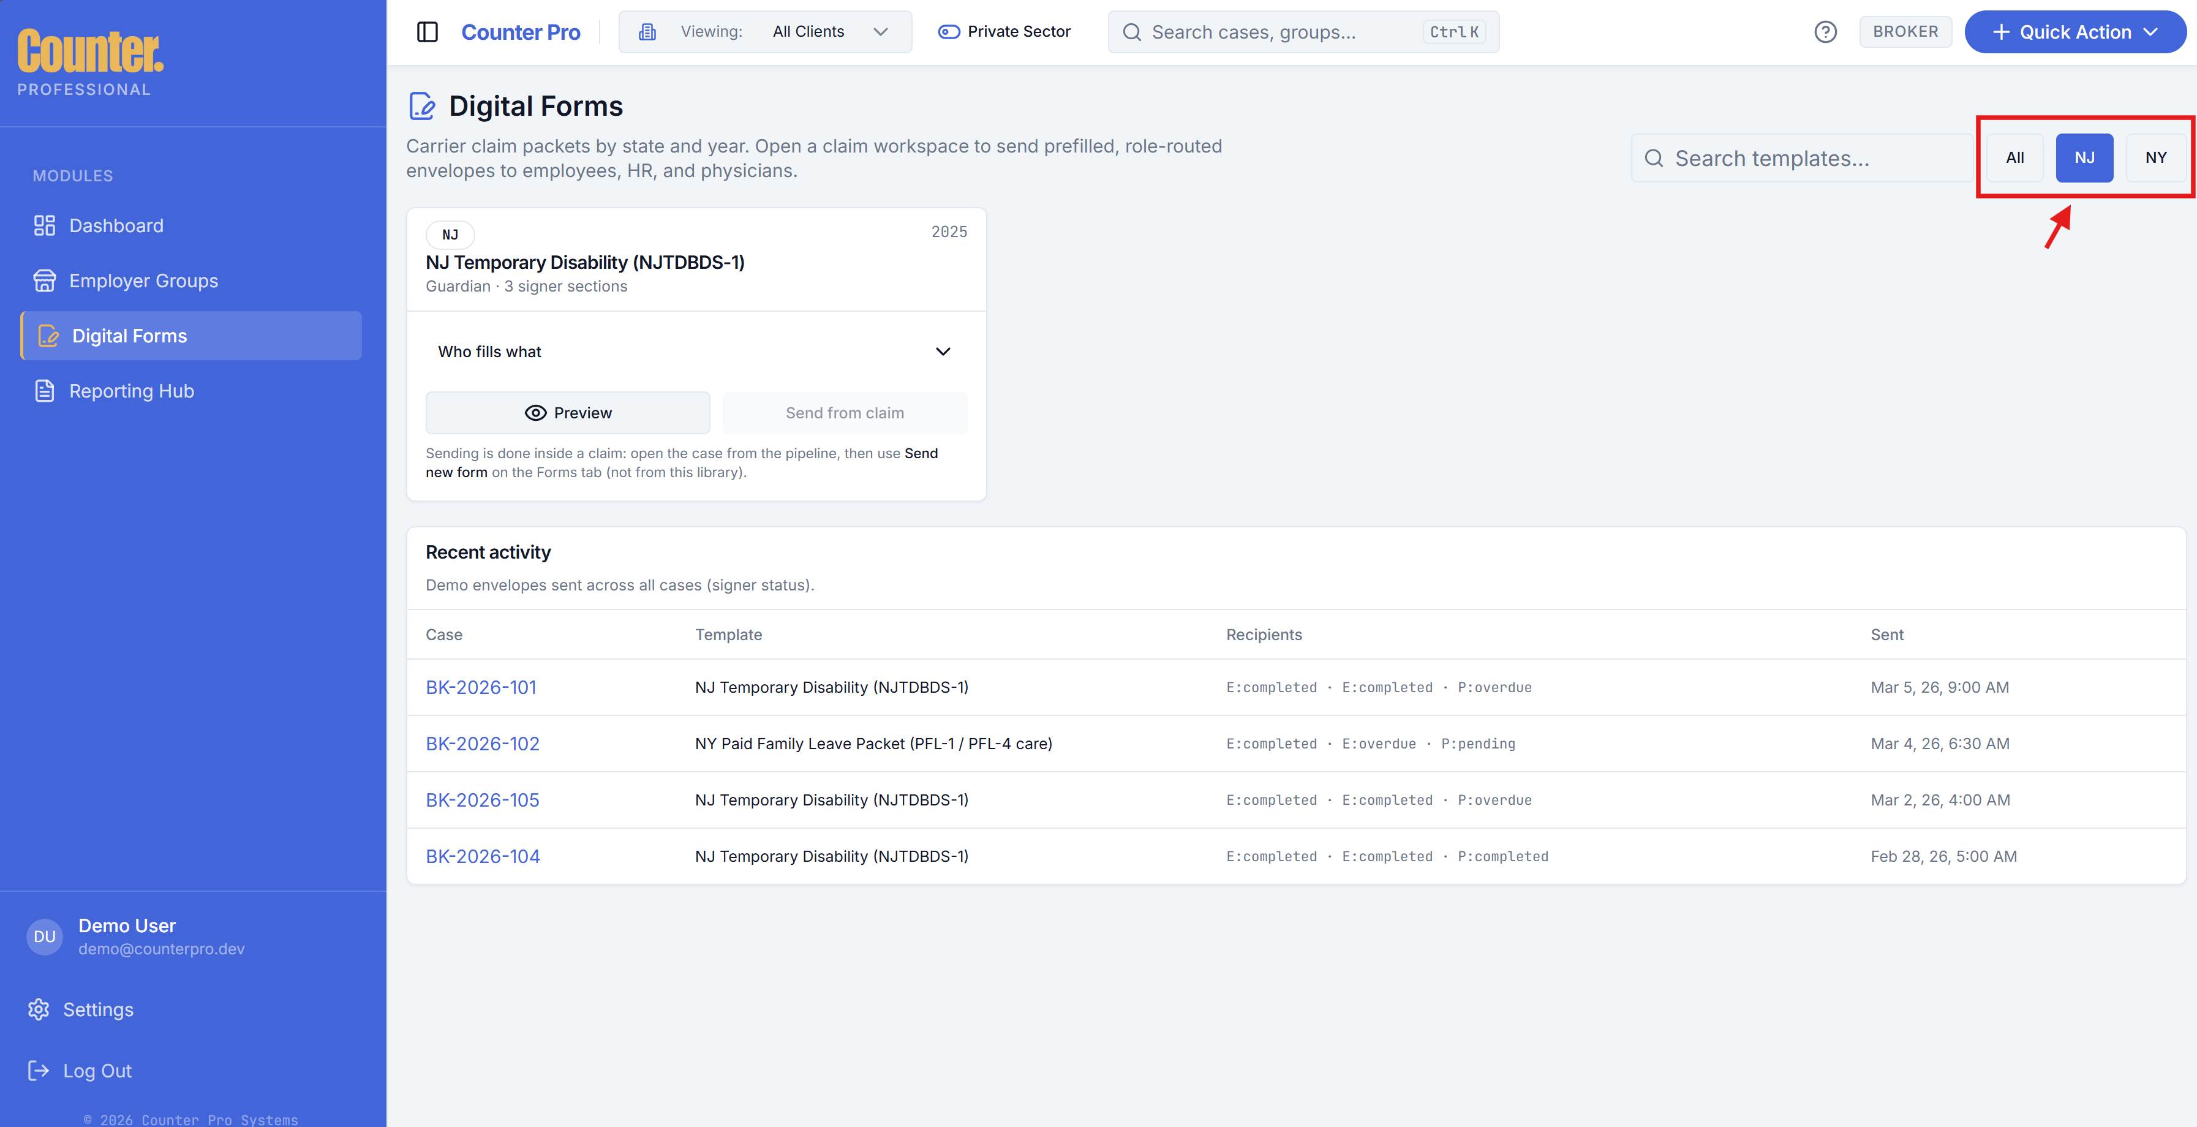Open the Dashboard module icon
This screenshot has width=2197, height=1127.
pyautogui.click(x=44, y=225)
